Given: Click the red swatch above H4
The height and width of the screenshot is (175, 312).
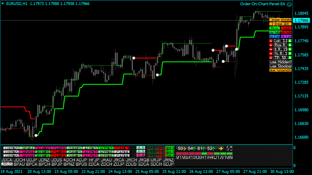Looking at the screenshot, I should coord(210,154).
